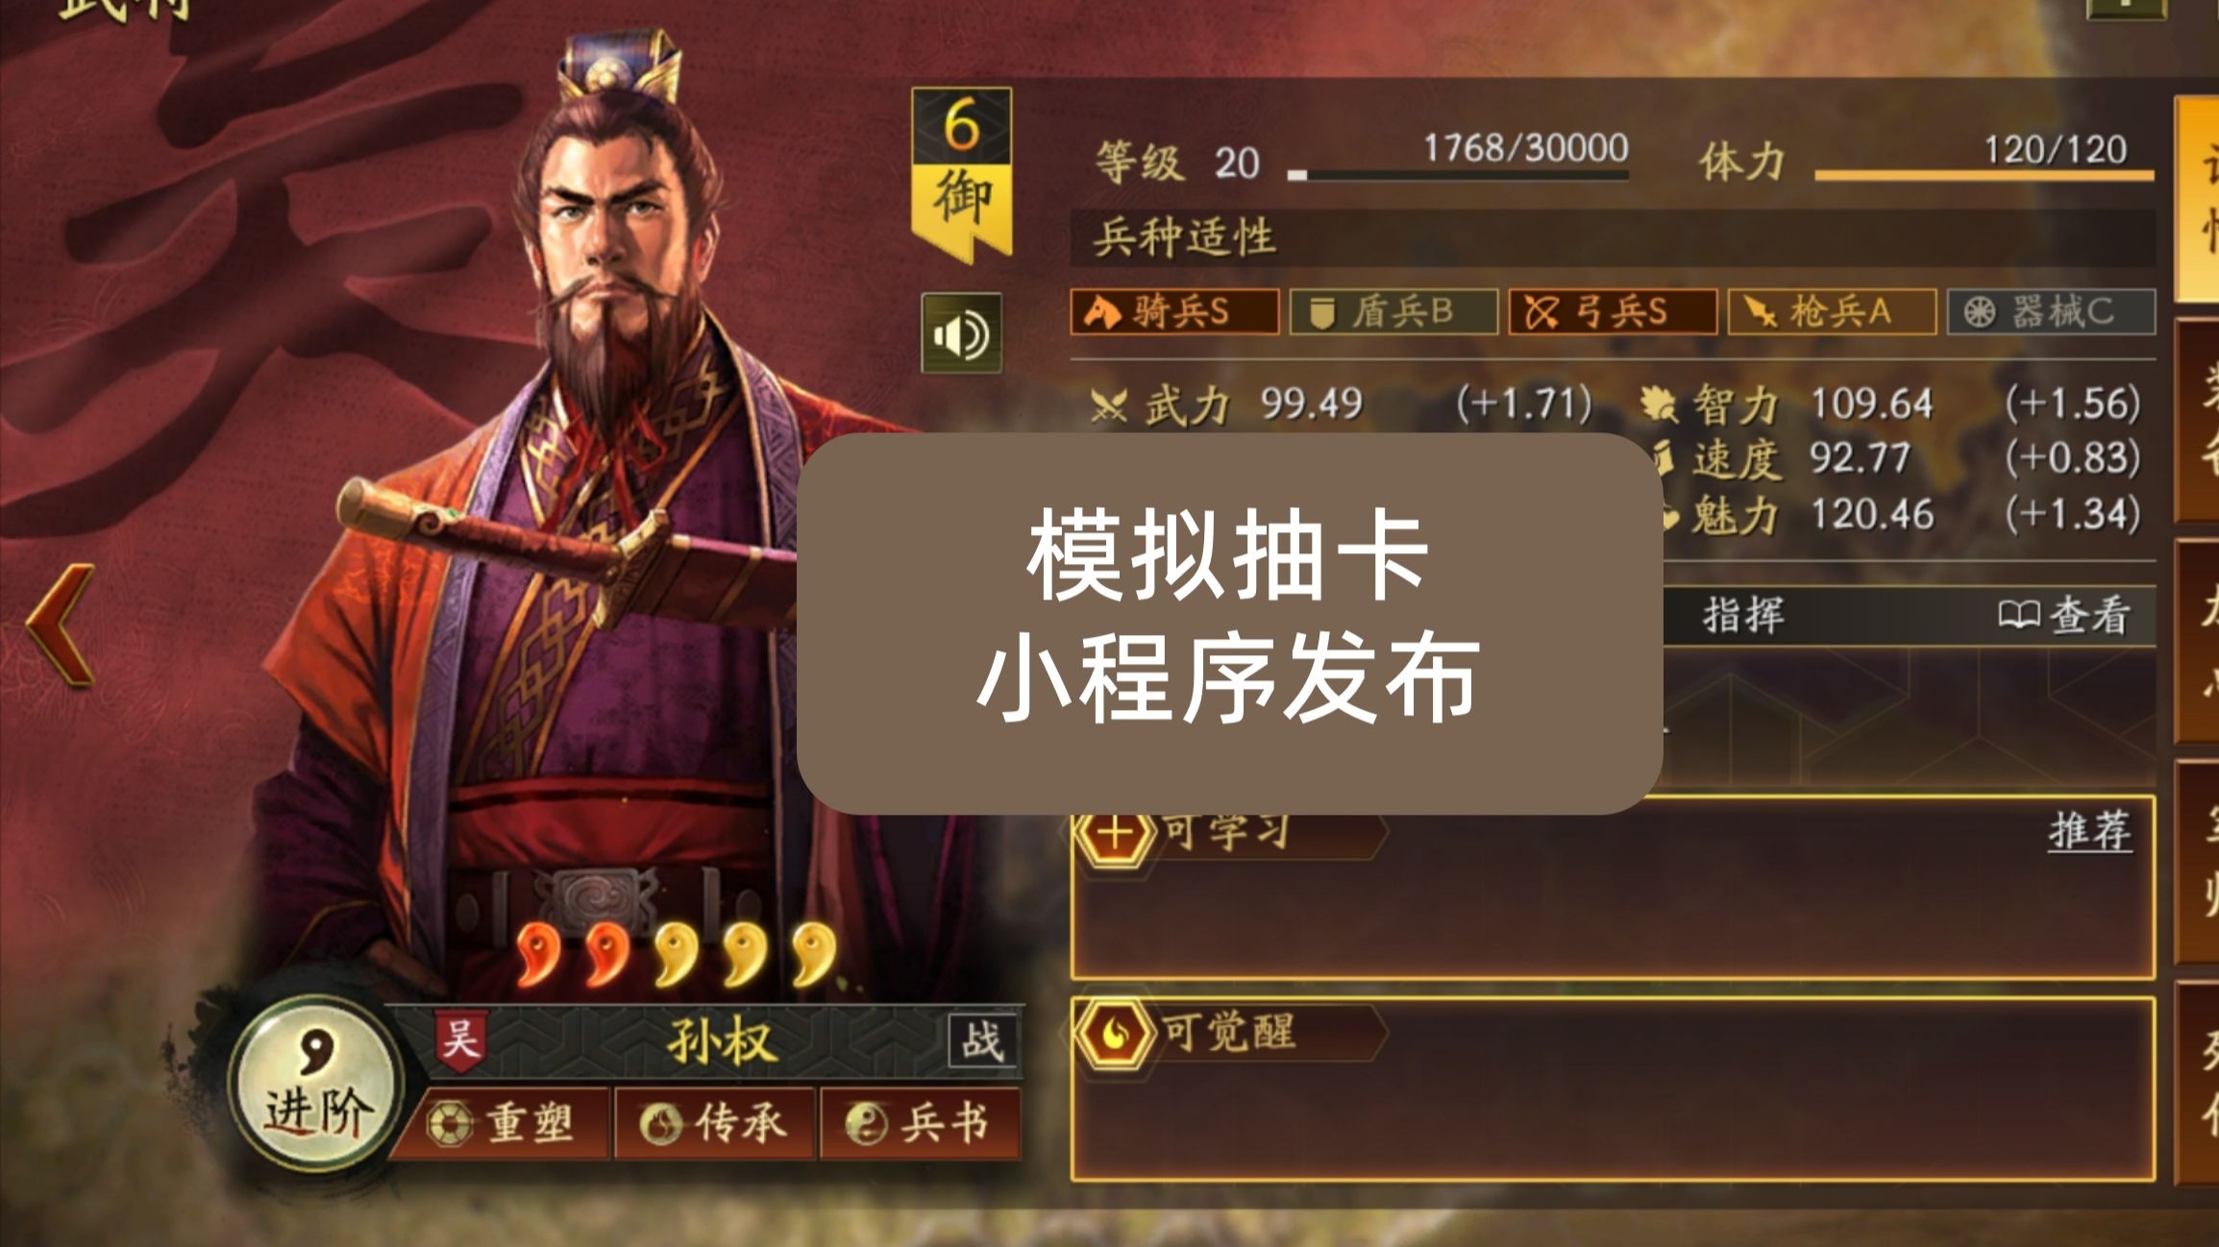Select the 骑兵S cavalry aptitude badge
The height and width of the screenshot is (1247, 2219).
coord(1174,312)
